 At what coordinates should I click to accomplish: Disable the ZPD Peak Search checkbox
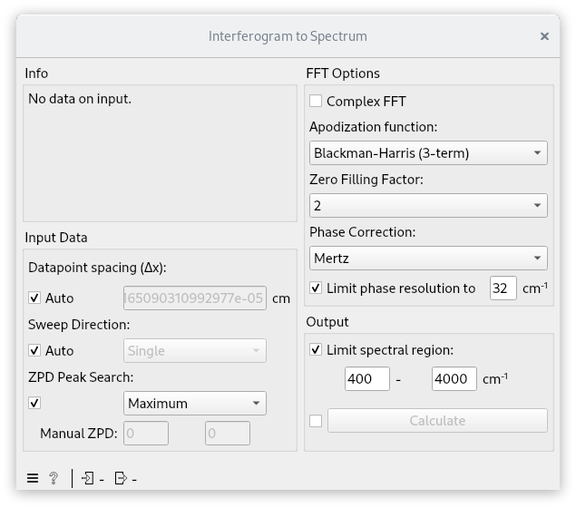34,404
